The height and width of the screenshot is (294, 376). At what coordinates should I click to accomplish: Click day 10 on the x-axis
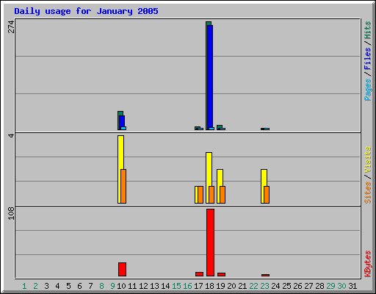coord(121,286)
